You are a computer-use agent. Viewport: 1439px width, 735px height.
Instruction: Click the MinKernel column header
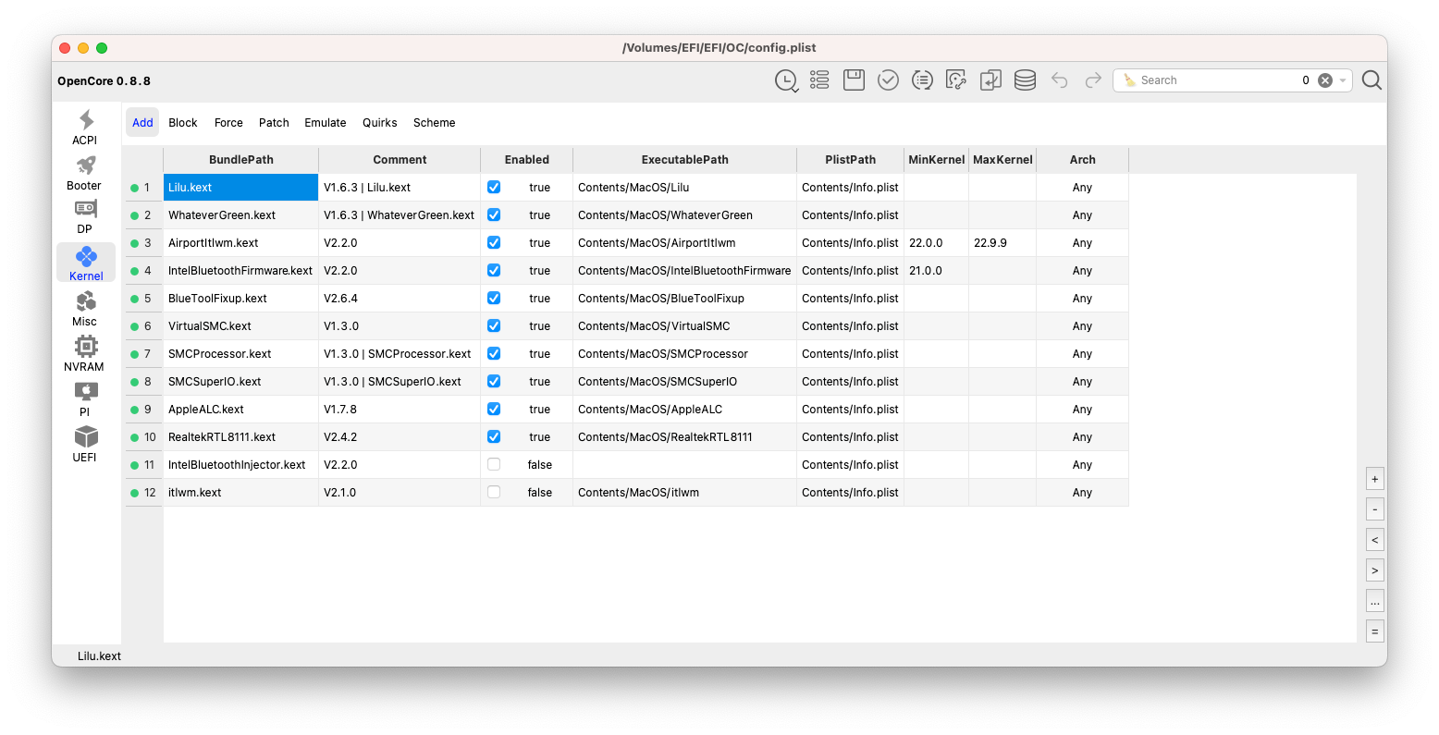937,159
